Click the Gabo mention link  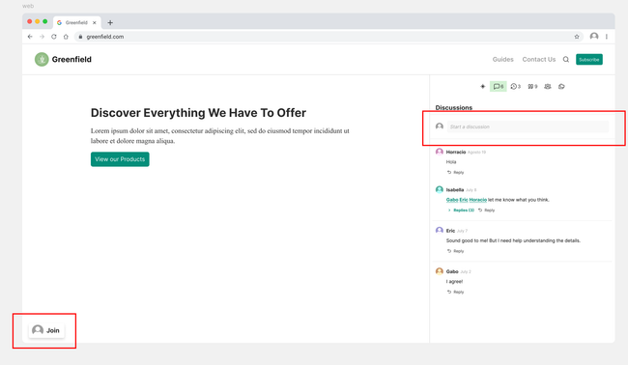(x=452, y=200)
